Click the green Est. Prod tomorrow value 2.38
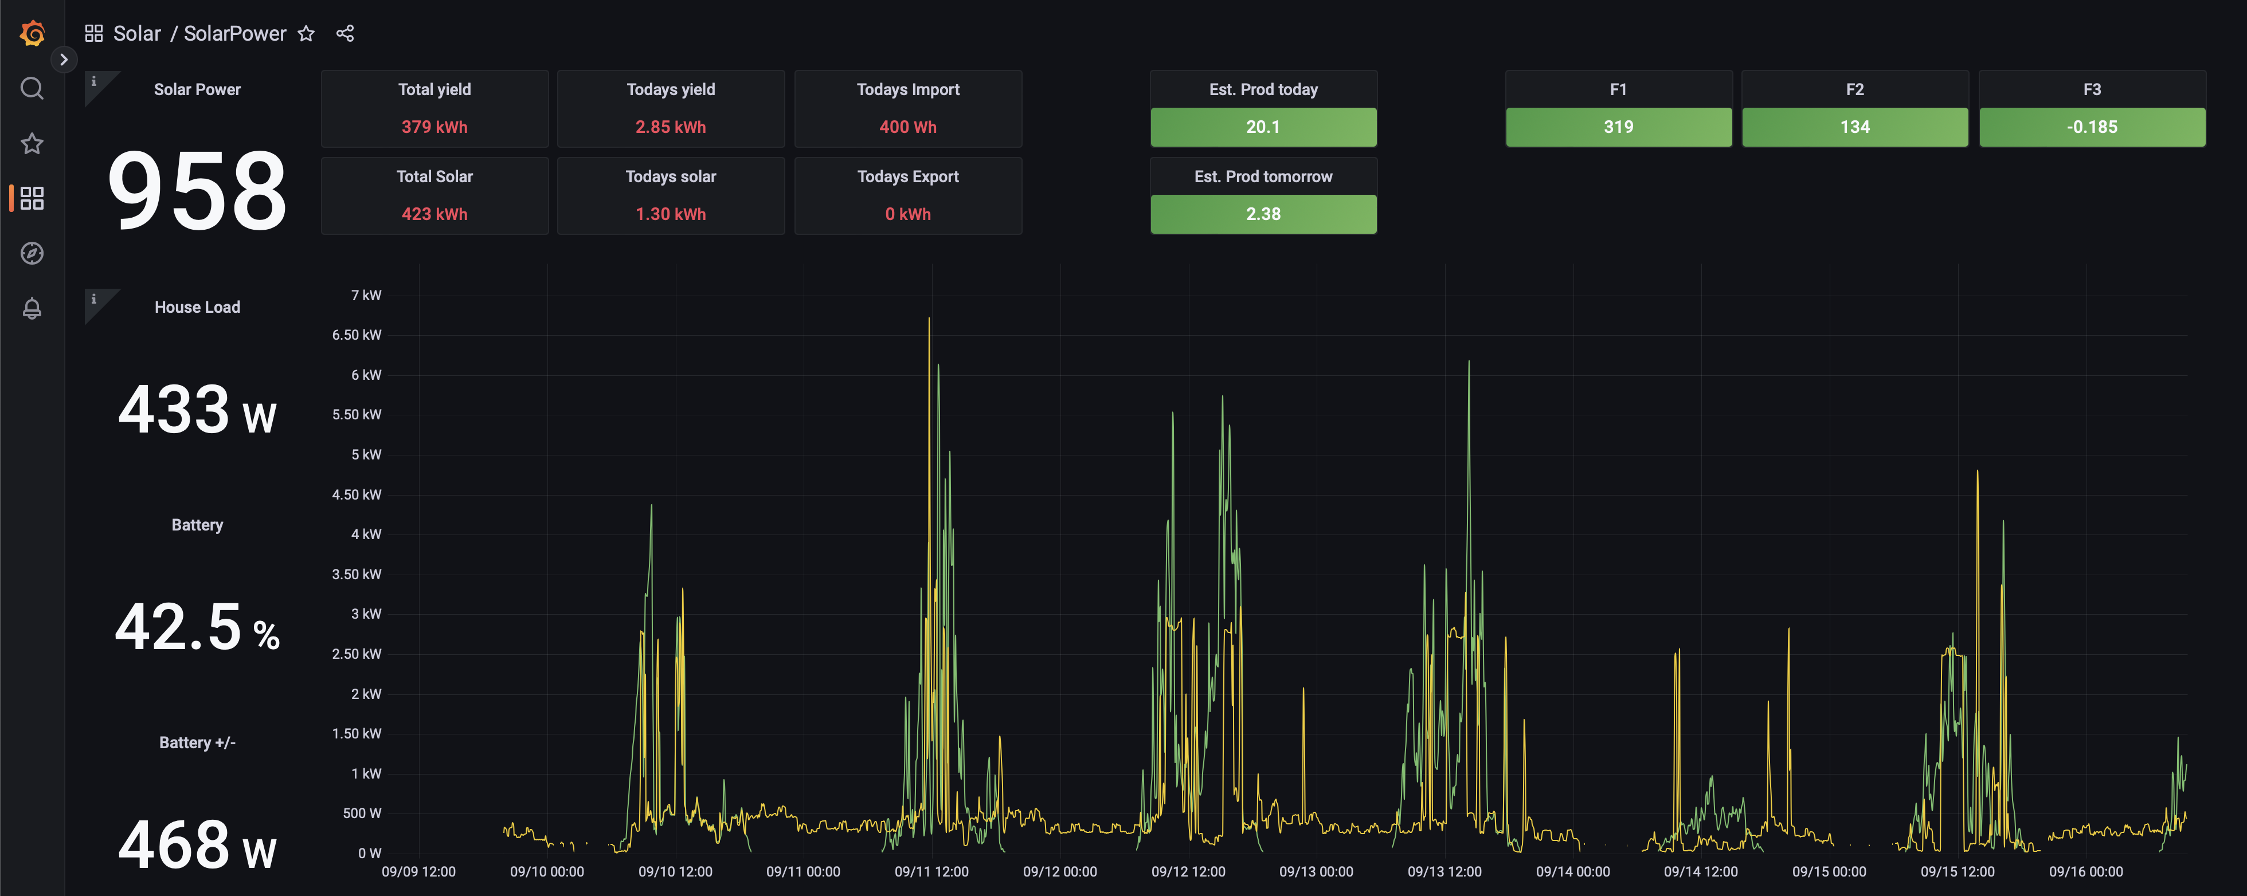Image resolution: width=2247 pixels, height=896 pixels. coord(1262,214)
